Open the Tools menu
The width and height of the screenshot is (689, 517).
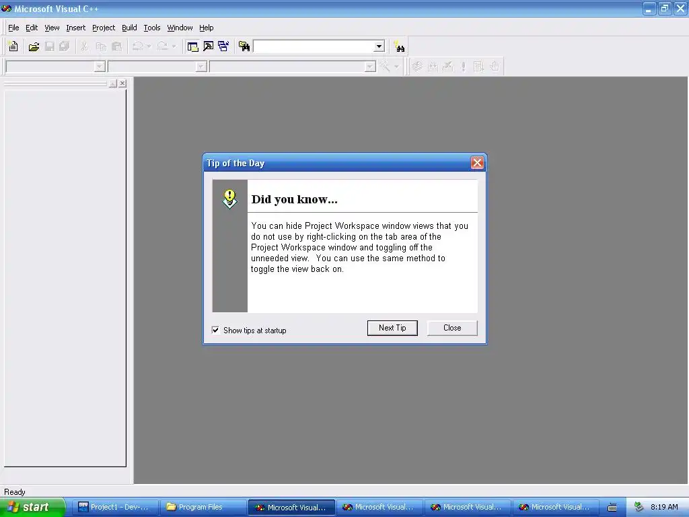152,28
